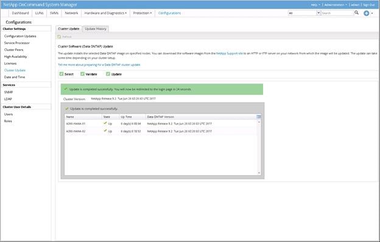The width and height of the screenshot is (380, 242).
Task: Open LDAP under Services
Action: pyautogui.click(x=8, y=99)
